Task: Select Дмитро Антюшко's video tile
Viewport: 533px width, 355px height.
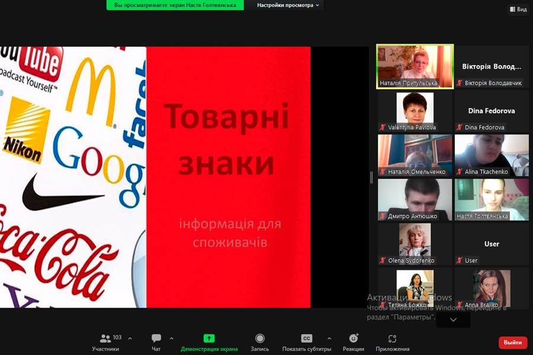Action: pos(415,199)
